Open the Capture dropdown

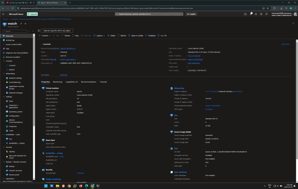click(x=99, y=35)
